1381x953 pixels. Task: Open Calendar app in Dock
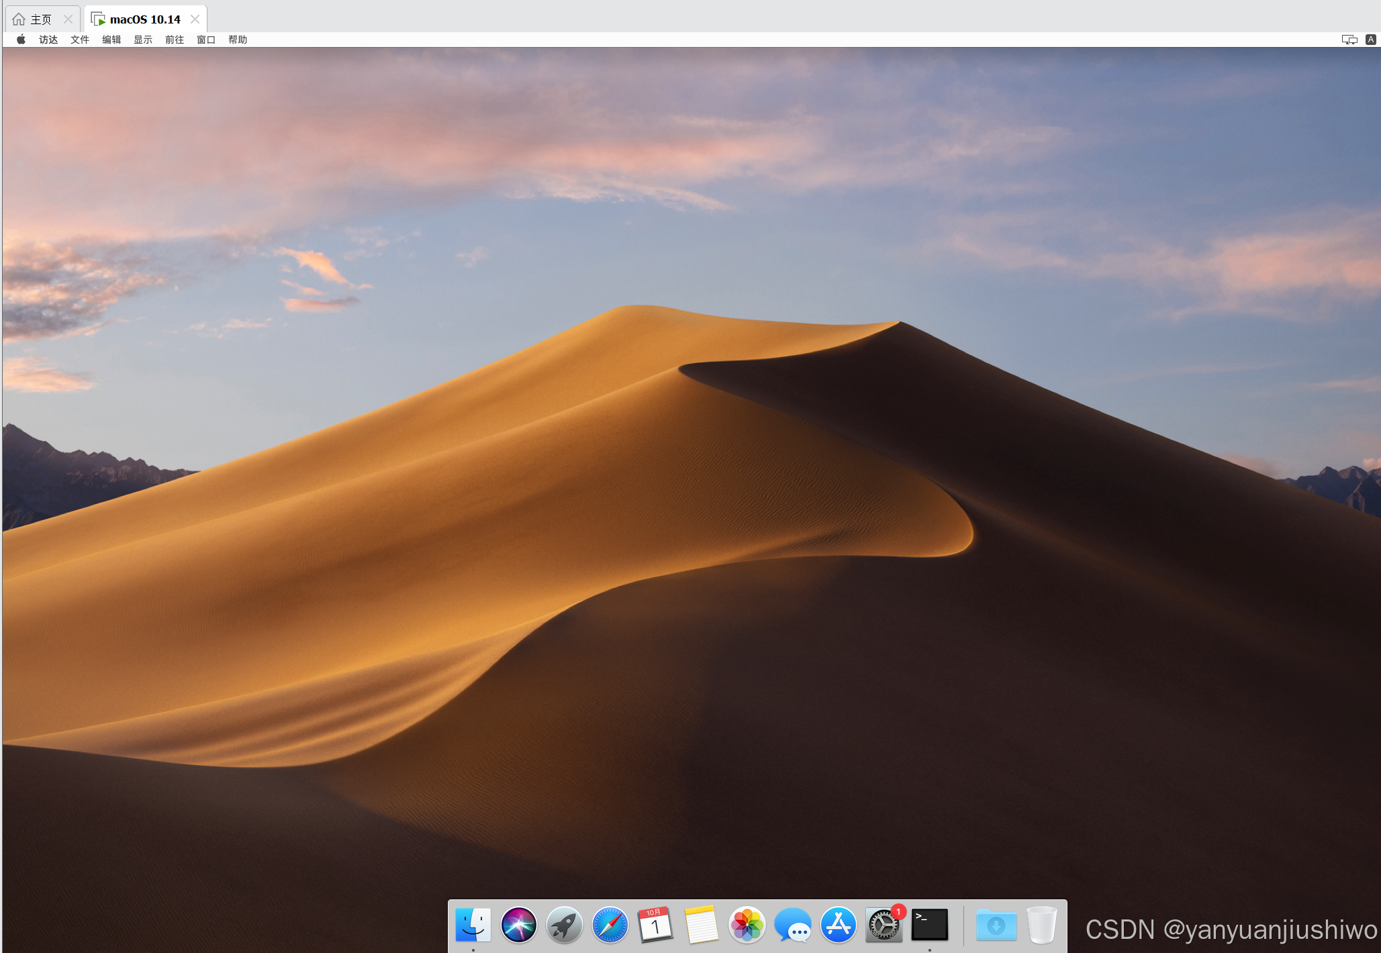tap(655, 925)
